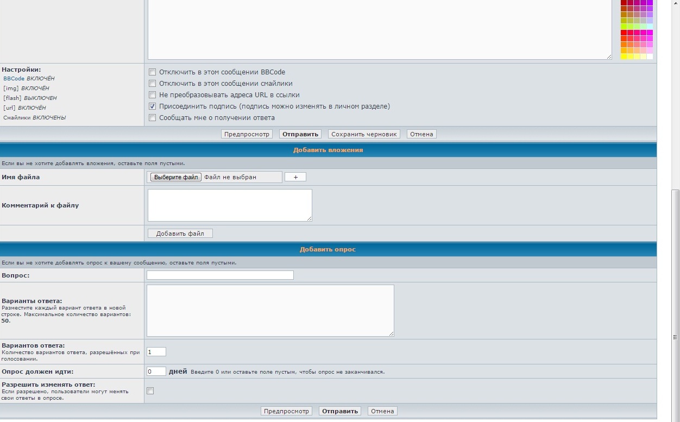
Task: Click upper 'Предпросмотр' button
Action: (247, 134)
